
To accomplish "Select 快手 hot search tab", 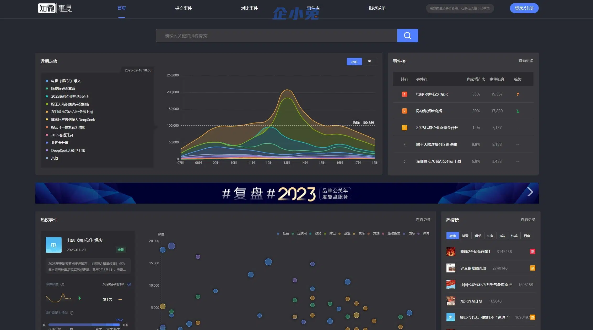I will point(514,236).
